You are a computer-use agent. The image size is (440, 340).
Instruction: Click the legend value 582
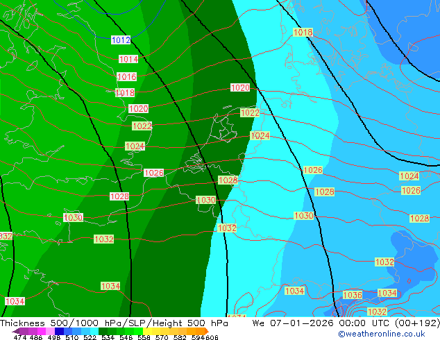point(180,337)
